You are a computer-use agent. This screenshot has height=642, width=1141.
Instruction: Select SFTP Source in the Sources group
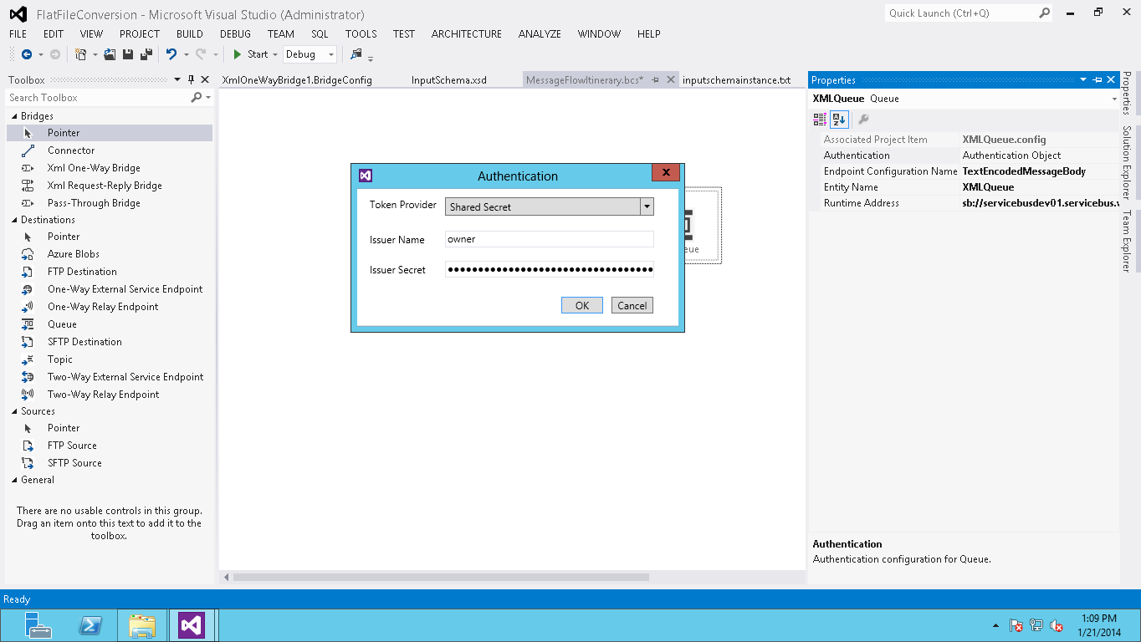click(110, 463)
